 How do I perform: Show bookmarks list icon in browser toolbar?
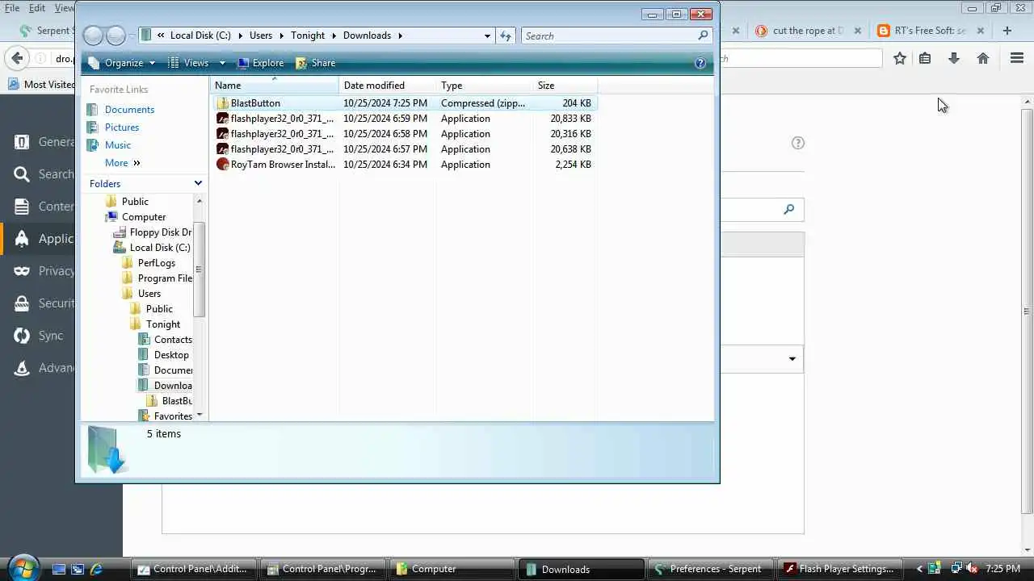pos(925,58)
